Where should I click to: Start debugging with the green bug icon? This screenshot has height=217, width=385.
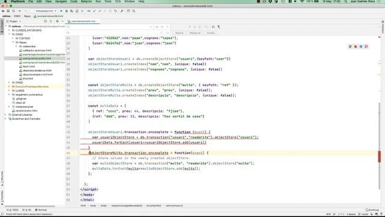(x=66, y=11)
